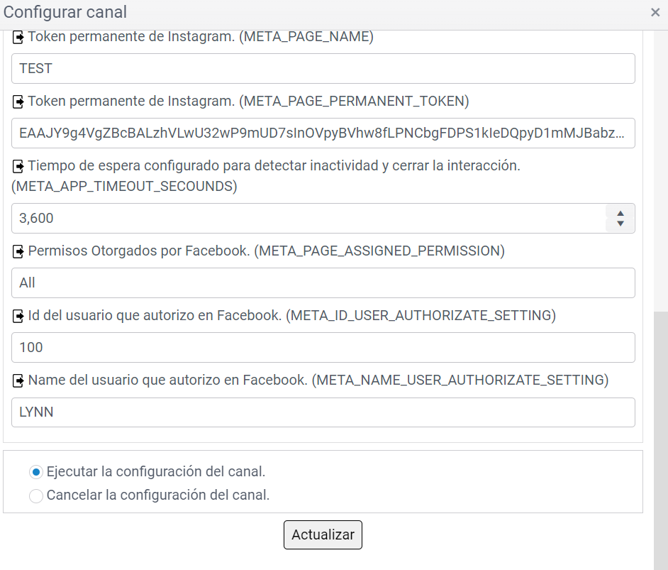Close the Configurar canal dialog
The height and width of the screenshot is (570, 668).
click(655, 12)
